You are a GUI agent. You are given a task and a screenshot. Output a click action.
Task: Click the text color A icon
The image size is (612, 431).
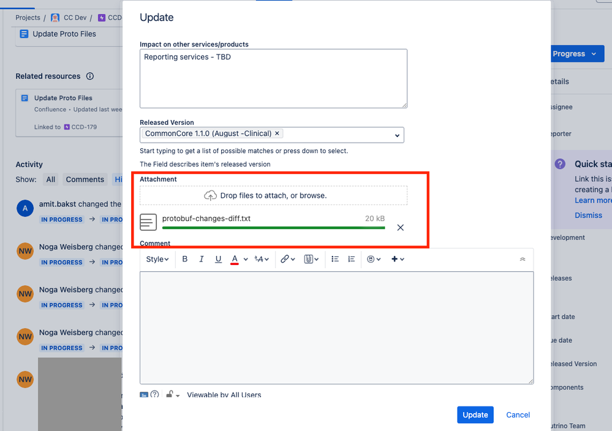(235, 259)
